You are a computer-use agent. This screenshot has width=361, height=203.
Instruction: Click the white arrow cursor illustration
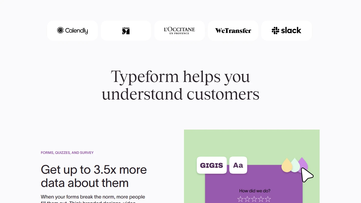307,175
